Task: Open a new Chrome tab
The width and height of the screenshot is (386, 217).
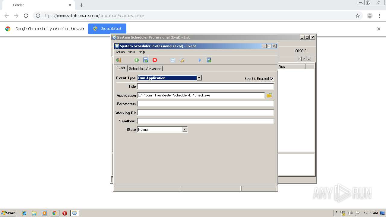Action: click(x=81, y=5)
